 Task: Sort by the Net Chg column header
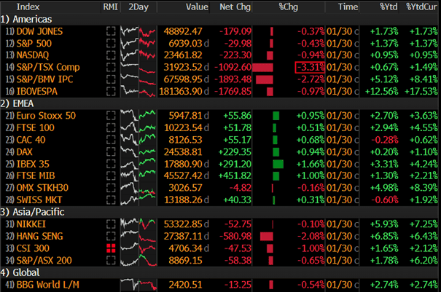235,7
